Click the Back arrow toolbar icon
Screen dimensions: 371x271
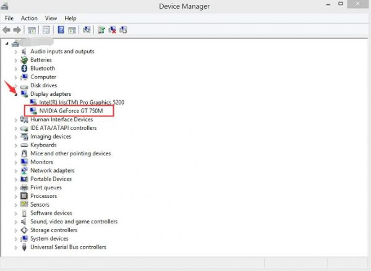(x=6, y=30)
